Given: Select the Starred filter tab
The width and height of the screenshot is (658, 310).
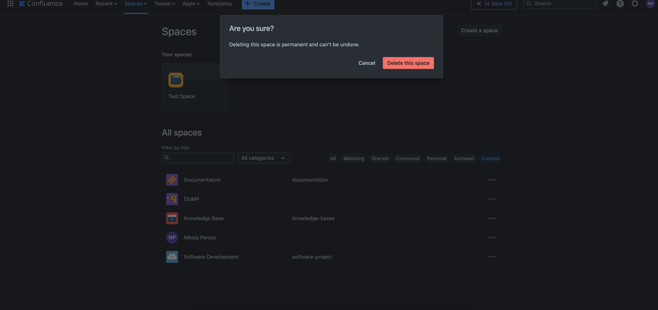Looking at the screenshot, I should tap(380, 159).
